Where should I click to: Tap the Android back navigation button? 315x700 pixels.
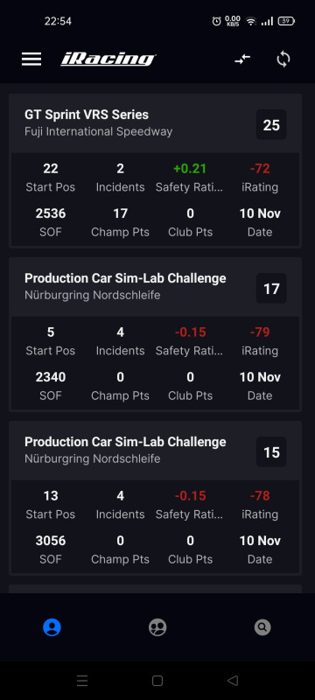[233, 681]
